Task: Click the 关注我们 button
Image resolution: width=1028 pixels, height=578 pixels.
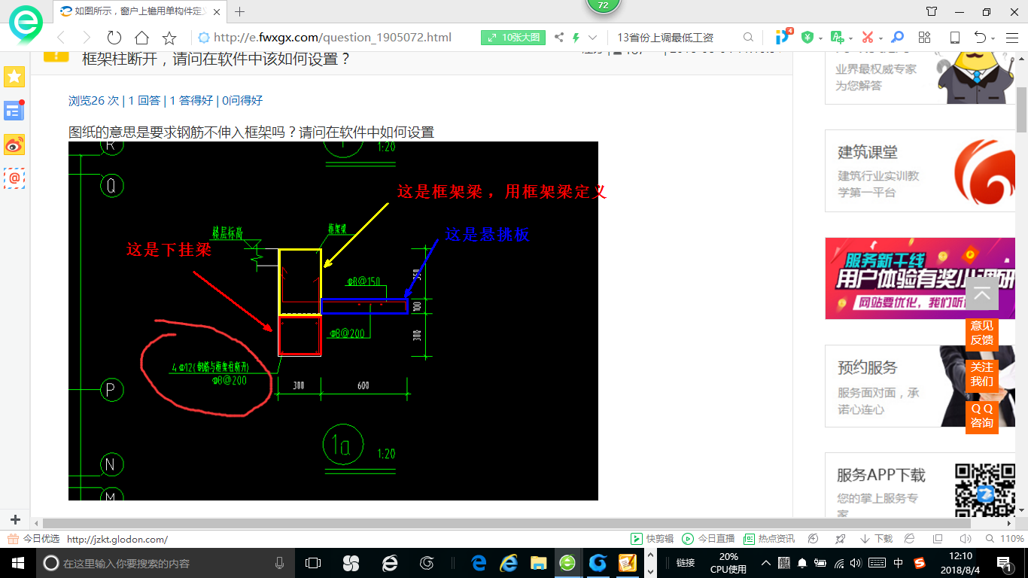Action: (982, 375)
